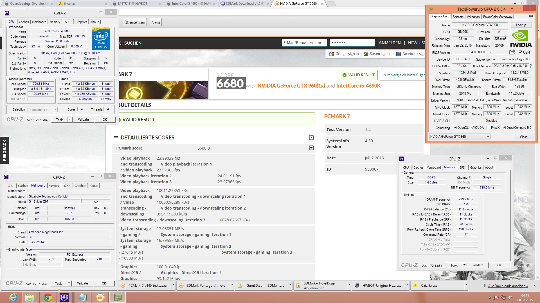Open options arrow for 3DMark_Vantage_v1 download
The width and height of the screenshot is (540, 303).
pos(232,286)
